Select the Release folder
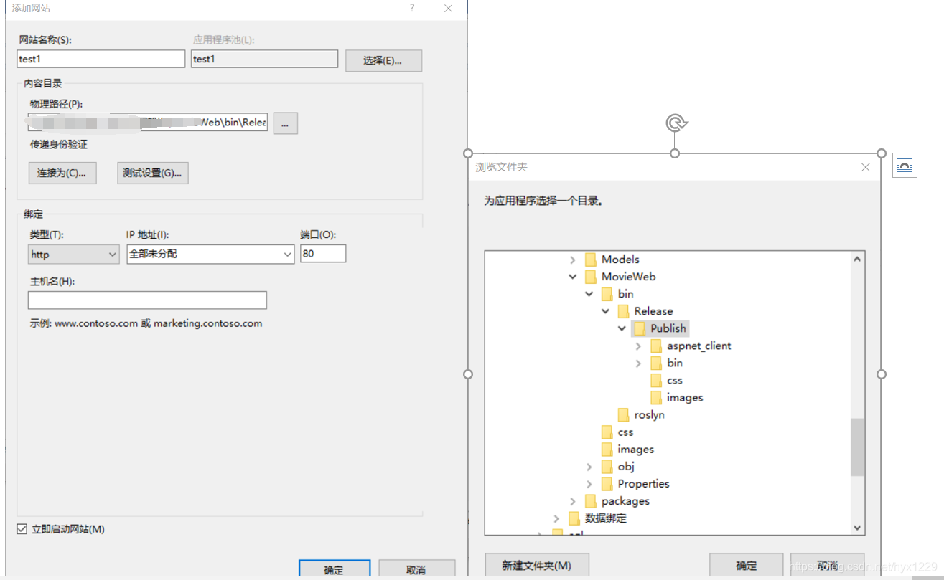This screenshot has width=944, height=580. coord(653,311)
